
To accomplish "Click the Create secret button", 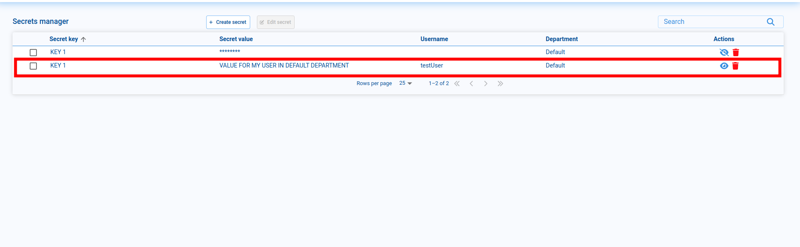I will (228, 22).
